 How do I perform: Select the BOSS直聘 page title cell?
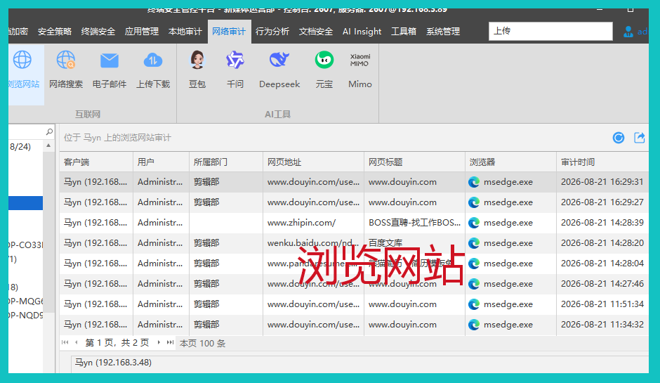click(414, 223)
